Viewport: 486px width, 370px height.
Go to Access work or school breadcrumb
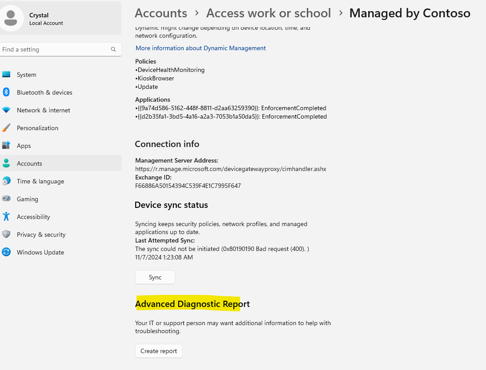click(x=269, y=13)
